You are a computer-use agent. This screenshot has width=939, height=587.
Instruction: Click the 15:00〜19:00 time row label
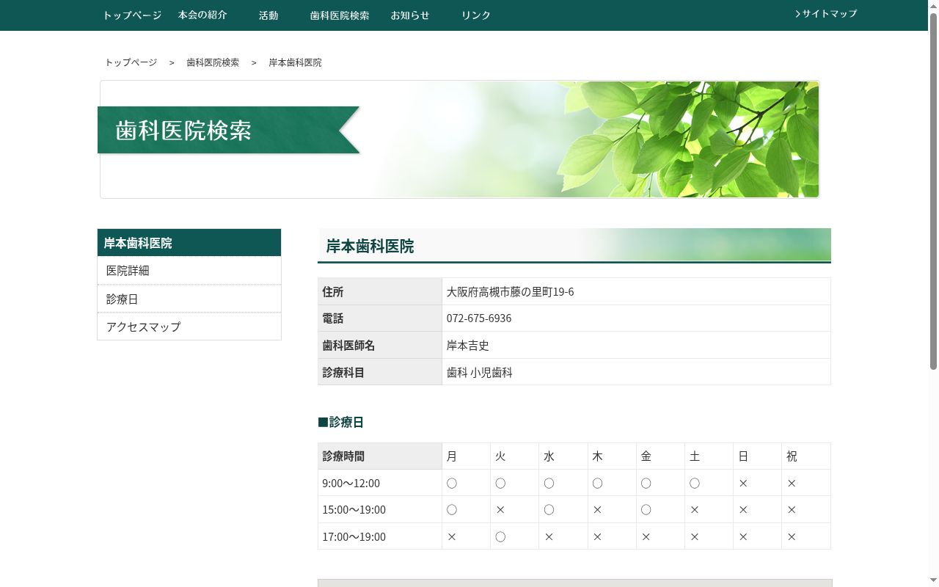click(380, 510)
